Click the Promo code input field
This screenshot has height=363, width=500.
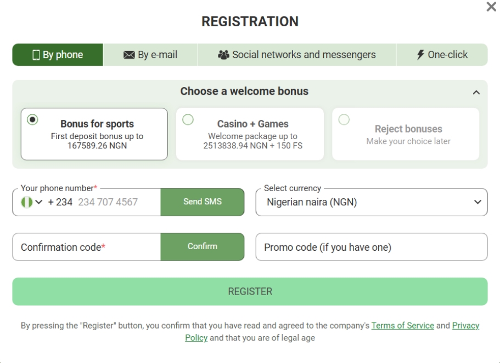tap(371, 247)
